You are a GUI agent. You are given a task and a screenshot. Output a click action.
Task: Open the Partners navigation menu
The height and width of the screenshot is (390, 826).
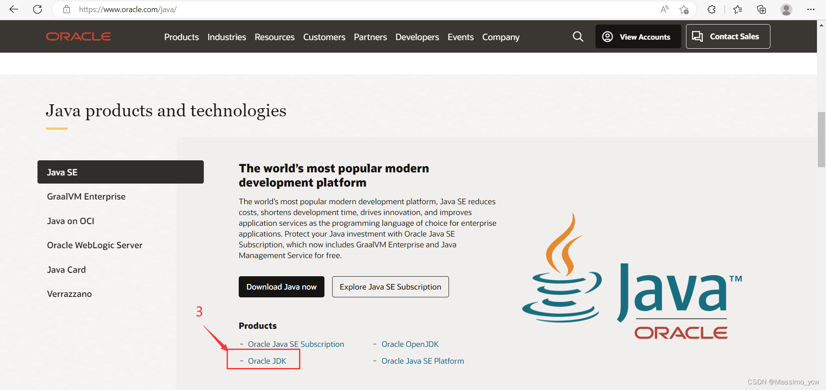click(x=370, y=37)
